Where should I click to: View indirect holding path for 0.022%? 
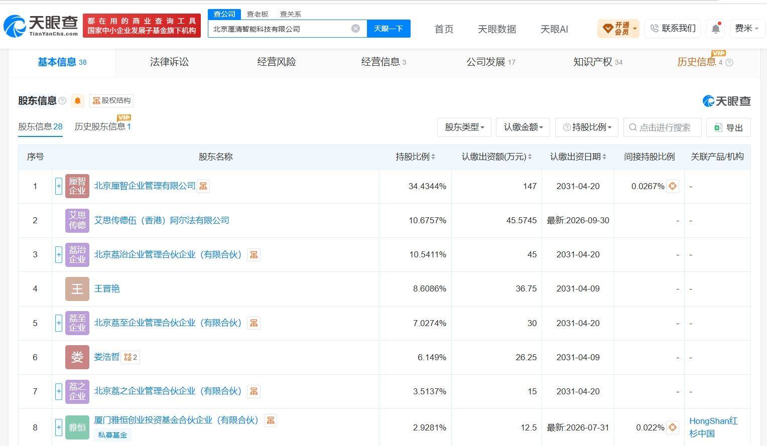(x=673, y=427)
